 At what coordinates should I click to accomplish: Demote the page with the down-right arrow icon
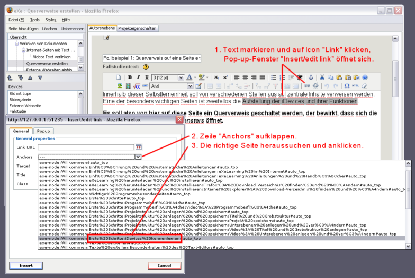tap(20, 77)
